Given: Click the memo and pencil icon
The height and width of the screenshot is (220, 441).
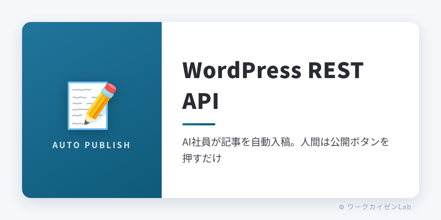Looking at the screenshot, I should (x=92, y=106).
